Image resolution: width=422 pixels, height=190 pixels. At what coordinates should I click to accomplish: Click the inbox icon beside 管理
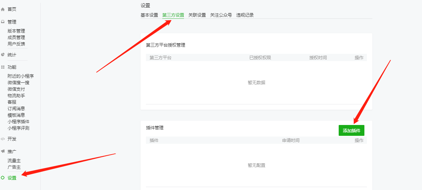pyautogui.click(x=3, y=22)
